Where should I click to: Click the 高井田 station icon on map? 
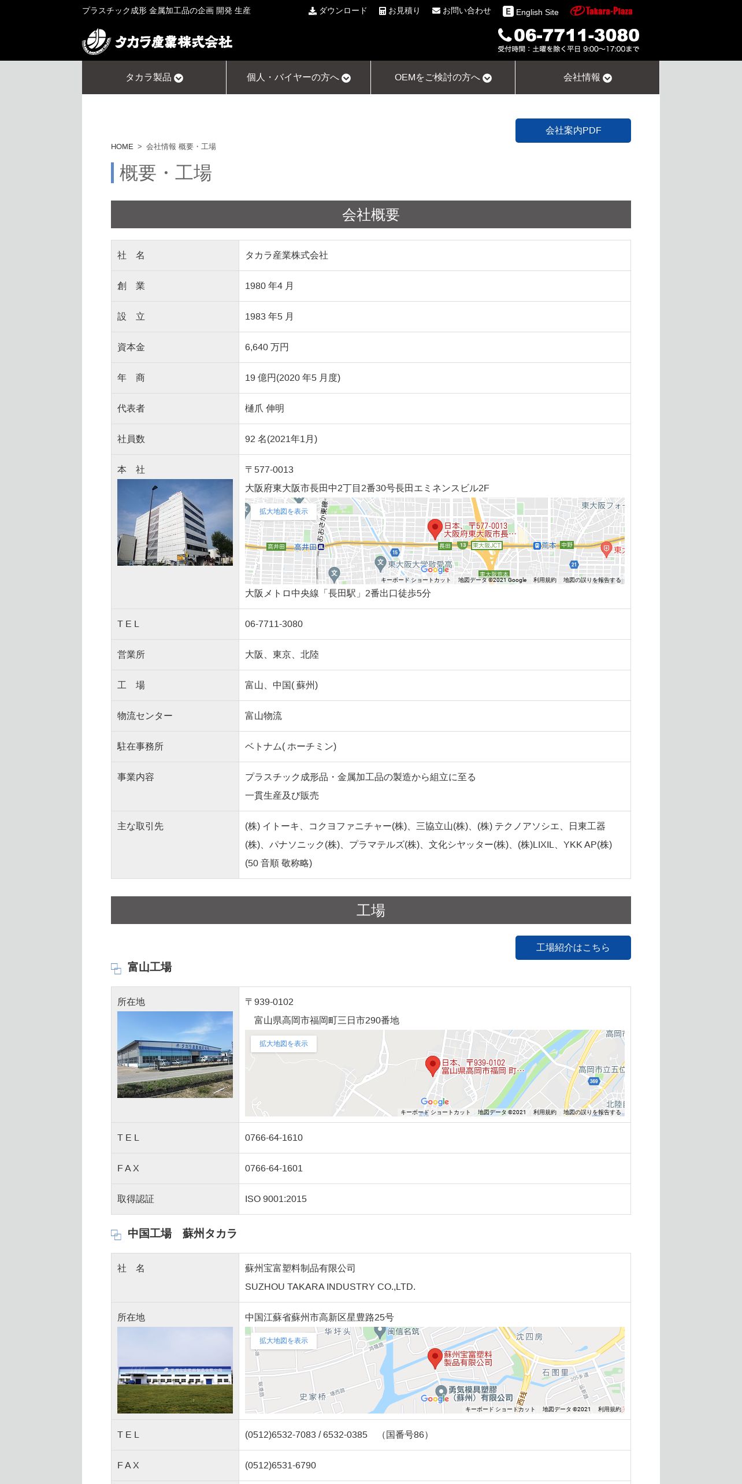[x=321, y=547]
